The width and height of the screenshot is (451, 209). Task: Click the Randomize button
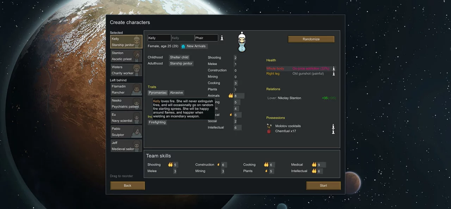tap(311, 39)
